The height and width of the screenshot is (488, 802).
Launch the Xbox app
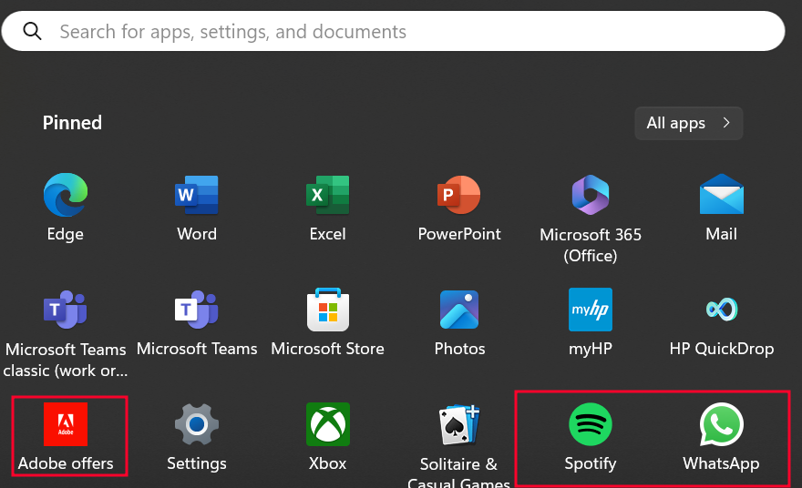pos(328,424)
